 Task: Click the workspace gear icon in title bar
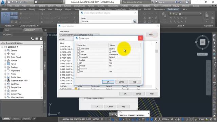tap(36, 2)
